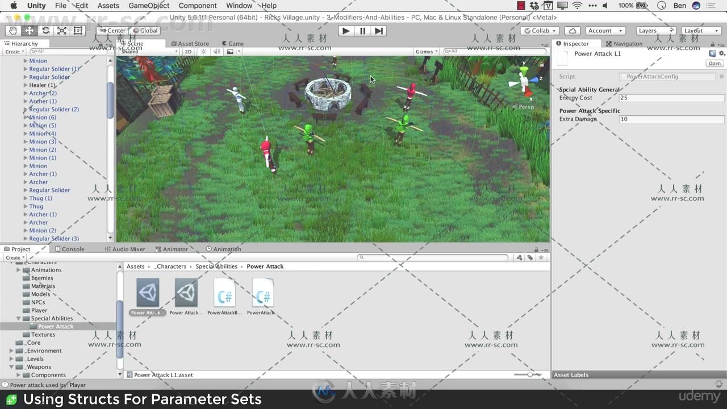
Task: Select Textures folder in Project
Action: click(43, 335)
